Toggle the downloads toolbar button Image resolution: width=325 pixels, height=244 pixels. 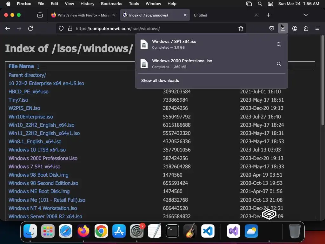(x=283, y=28)
